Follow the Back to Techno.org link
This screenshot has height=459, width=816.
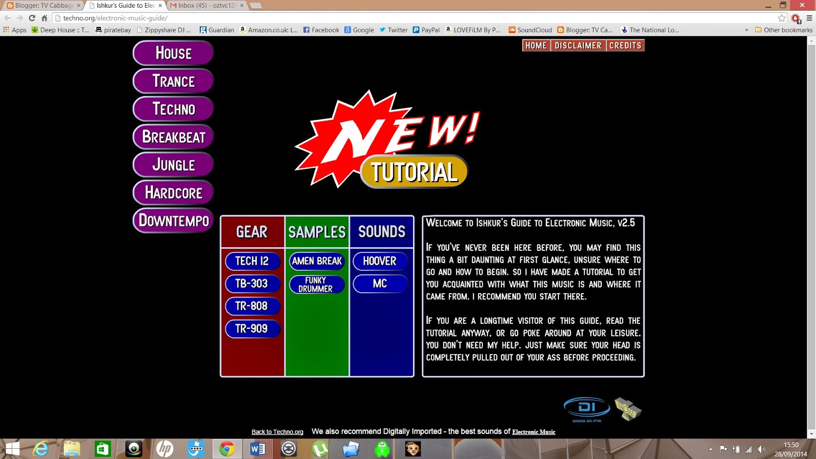point(277,432)
